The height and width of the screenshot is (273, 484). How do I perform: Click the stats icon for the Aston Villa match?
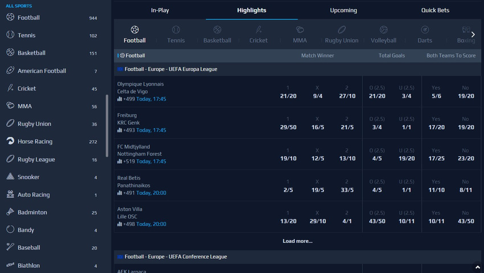[120, 224]
